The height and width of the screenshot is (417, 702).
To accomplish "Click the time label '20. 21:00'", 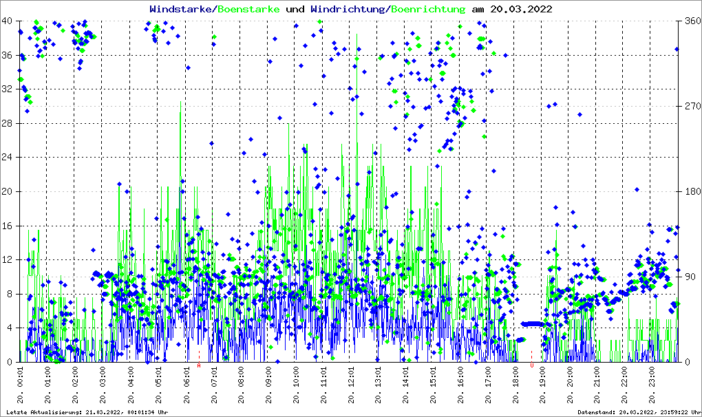I will point(597,385).
